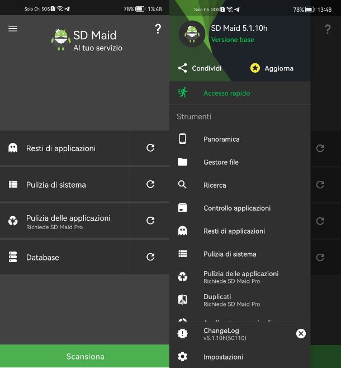Tap the Impostazioni gear icon
341x368 pixels.
(x=182, y=356)
